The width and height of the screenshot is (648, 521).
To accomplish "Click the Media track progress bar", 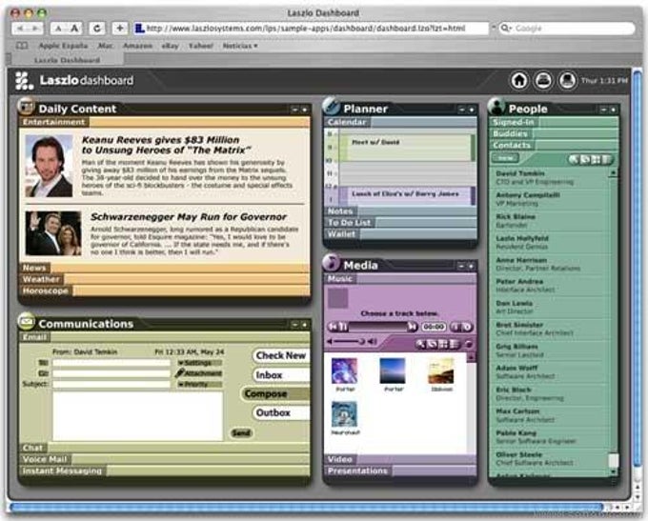I will point(377,327).
